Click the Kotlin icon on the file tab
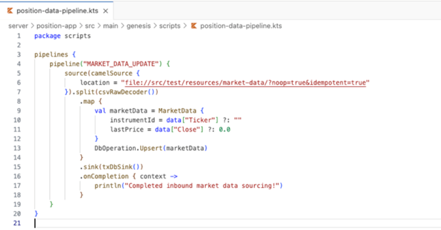441x230 pixels. click(x=10, y=11)
